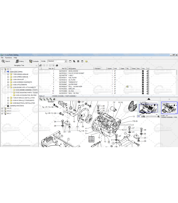Click the print icon above the drawing

point(54,99)
